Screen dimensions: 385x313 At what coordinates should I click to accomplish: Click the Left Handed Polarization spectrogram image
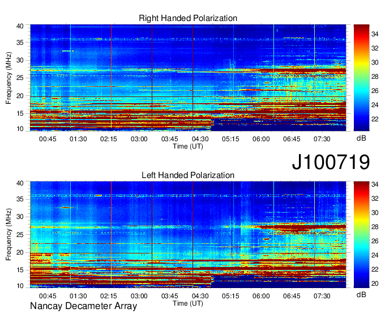point(188,235)
